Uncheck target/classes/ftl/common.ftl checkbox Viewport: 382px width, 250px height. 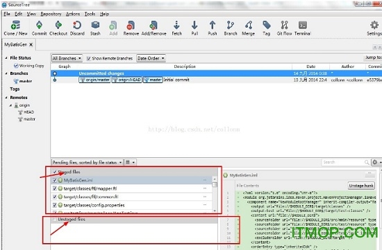click(x=55, y=197)
